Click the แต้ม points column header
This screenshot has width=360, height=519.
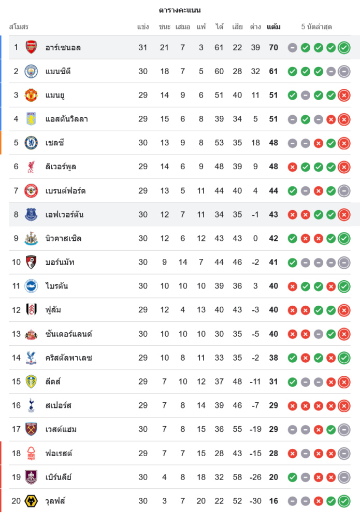(273, 26)
